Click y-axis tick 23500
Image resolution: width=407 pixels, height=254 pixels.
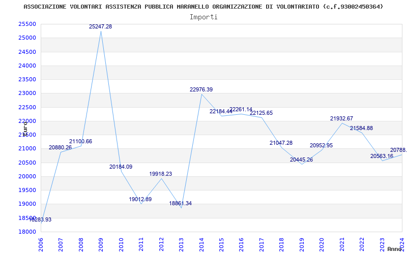pyautogui.click(x=27, y=79)
